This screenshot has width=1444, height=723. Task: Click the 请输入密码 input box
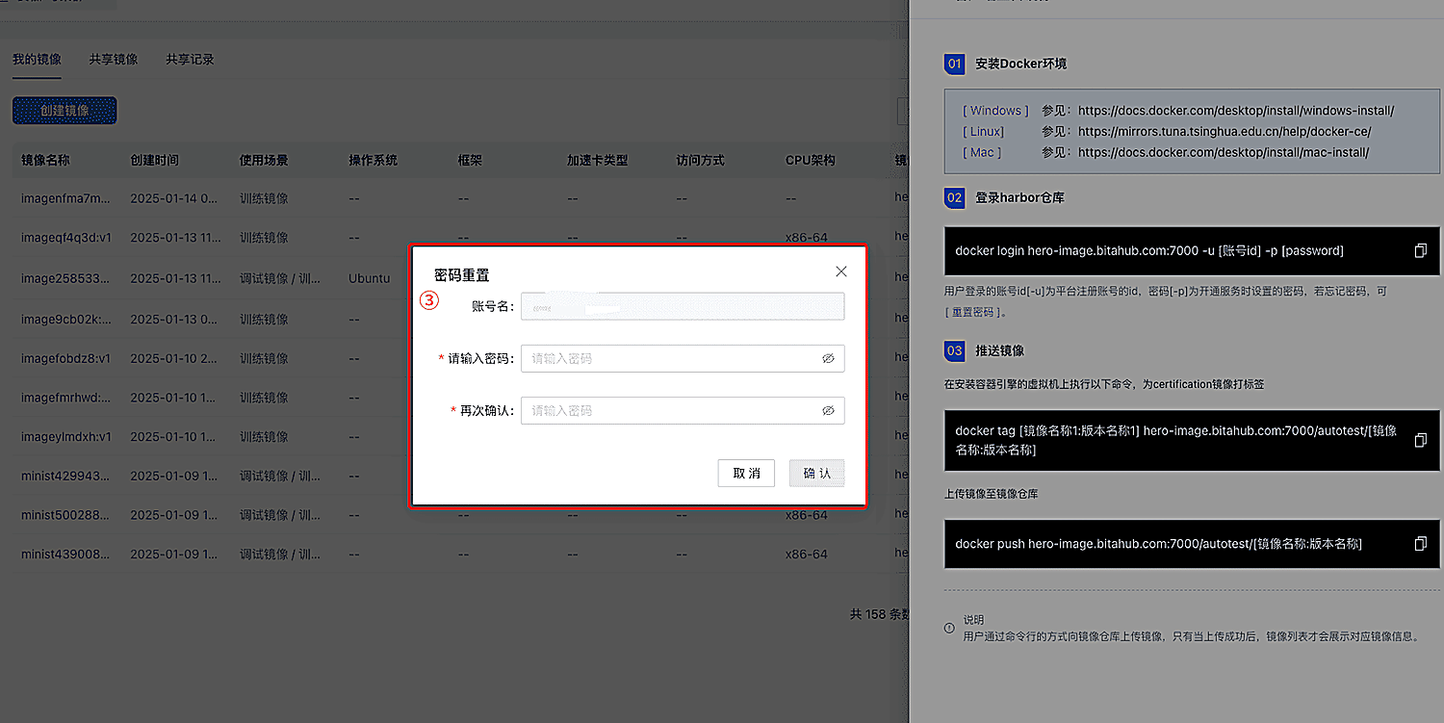(683, 358)
